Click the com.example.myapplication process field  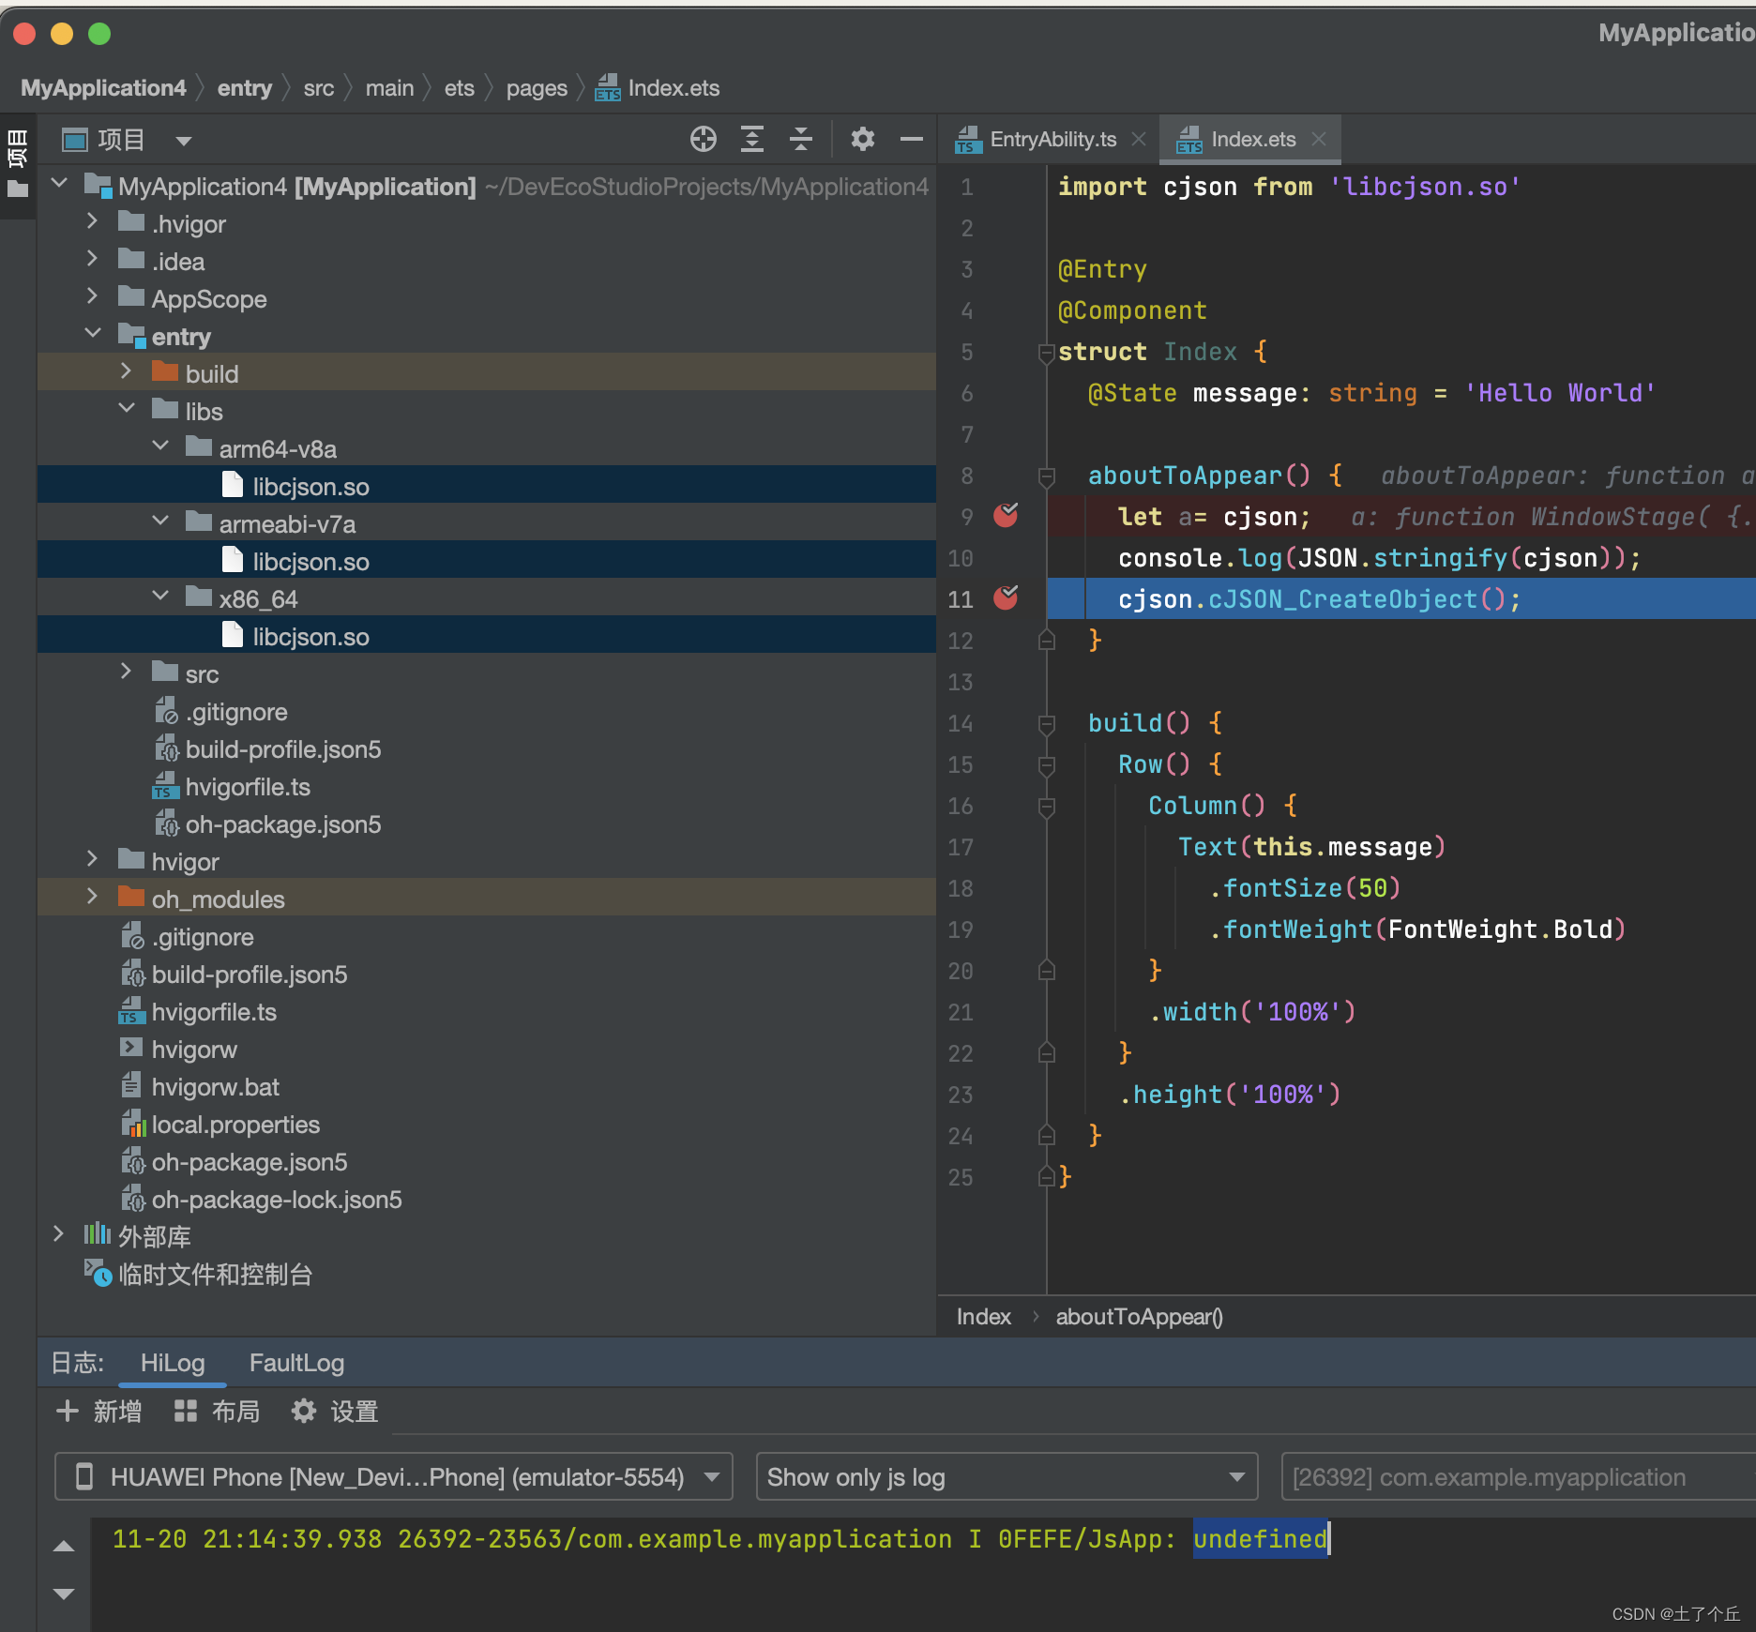pos(1518,1477)
